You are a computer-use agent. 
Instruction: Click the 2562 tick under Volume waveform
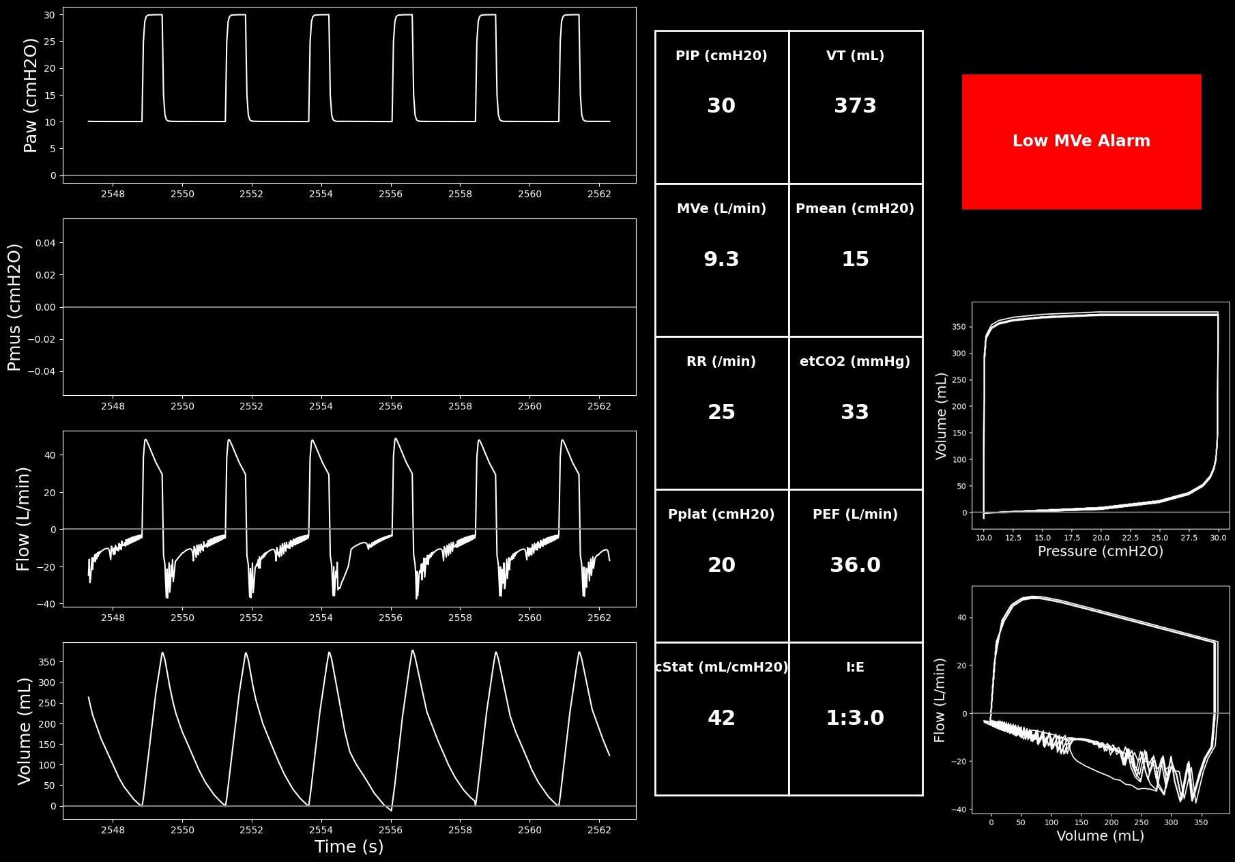(x=599, y=831)
